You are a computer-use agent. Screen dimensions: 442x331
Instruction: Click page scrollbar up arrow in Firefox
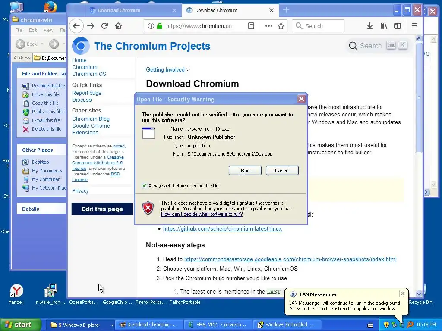tap(419, 38)
